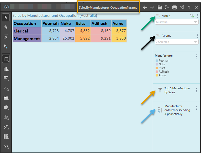Open the question mark help icon

point(189,7)
